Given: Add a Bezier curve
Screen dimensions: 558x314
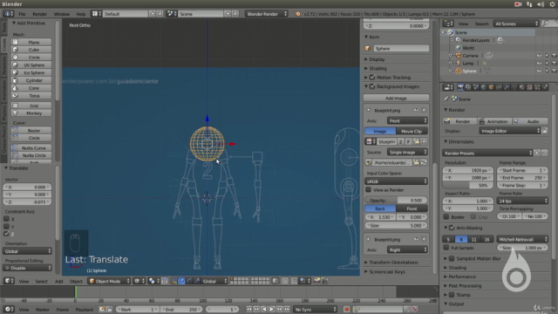Looking at the screenshot, I should click(31, 130).
